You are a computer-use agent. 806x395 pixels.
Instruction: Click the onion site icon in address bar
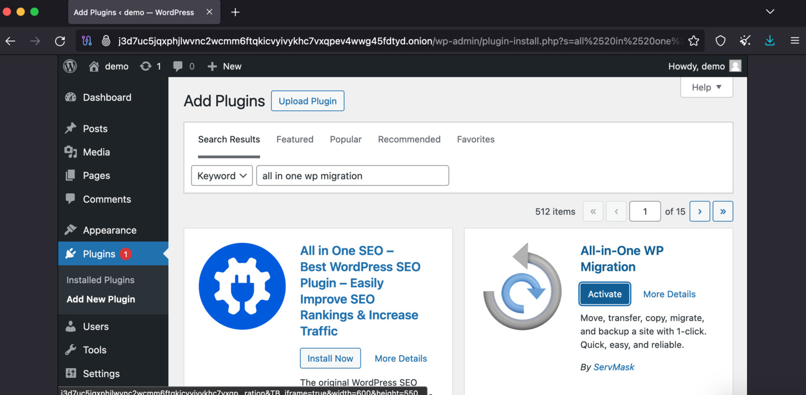pyautogui.click(x=107, y=41)
